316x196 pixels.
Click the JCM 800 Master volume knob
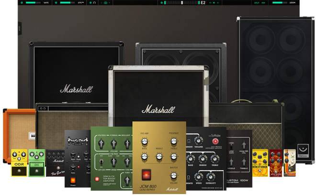pos(174,175)
